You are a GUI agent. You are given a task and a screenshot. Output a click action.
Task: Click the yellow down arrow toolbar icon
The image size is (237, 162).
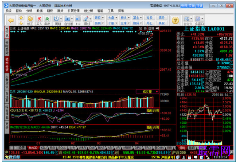(21, 23)
